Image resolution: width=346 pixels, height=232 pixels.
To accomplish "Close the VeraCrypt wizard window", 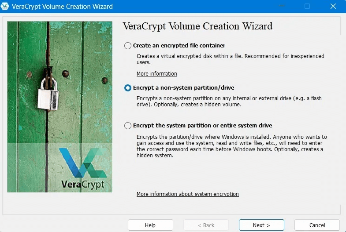I will [333, 6].
